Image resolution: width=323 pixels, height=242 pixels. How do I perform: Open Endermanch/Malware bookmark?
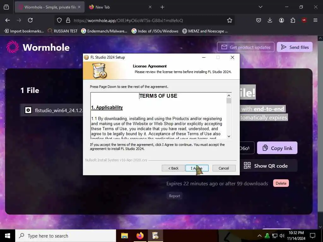coord(104,31)
